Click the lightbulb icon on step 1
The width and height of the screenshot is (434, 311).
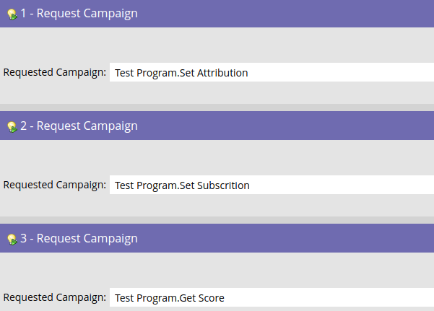click(12, 14)
